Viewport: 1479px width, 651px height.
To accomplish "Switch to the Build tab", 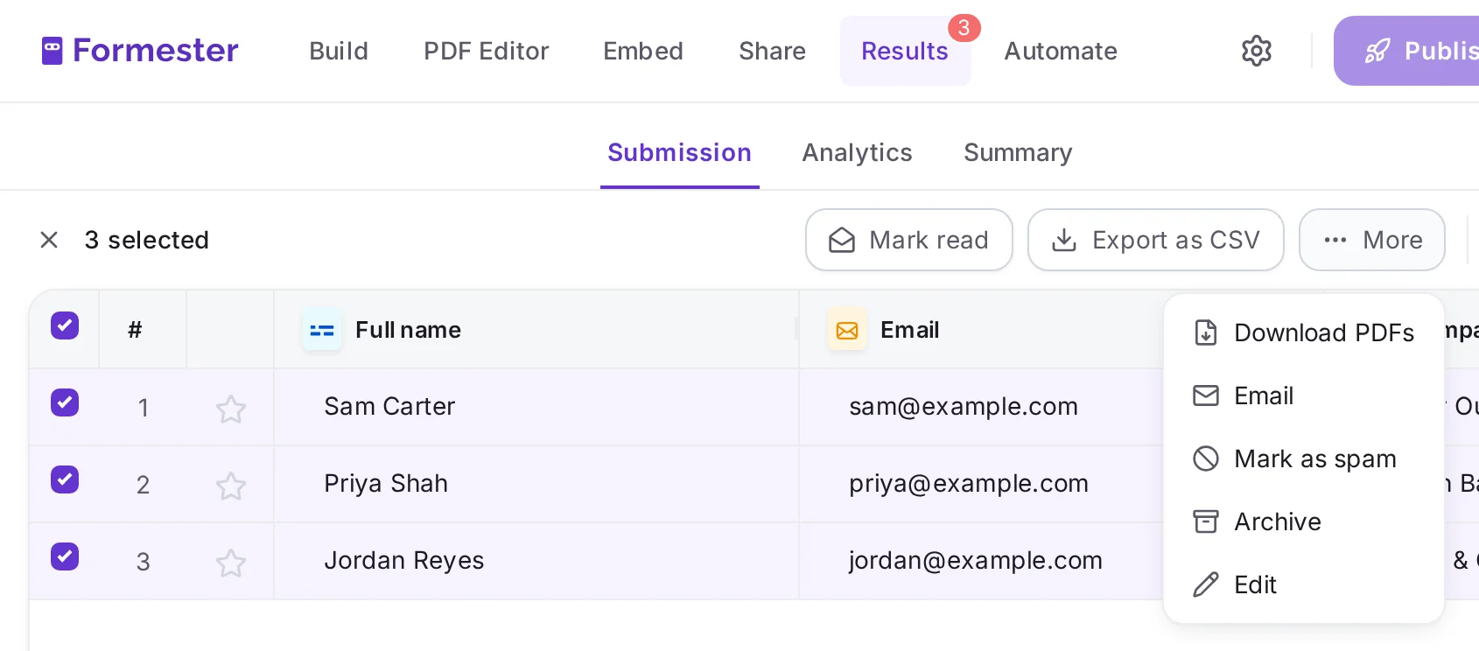I will tap(339, 51).
